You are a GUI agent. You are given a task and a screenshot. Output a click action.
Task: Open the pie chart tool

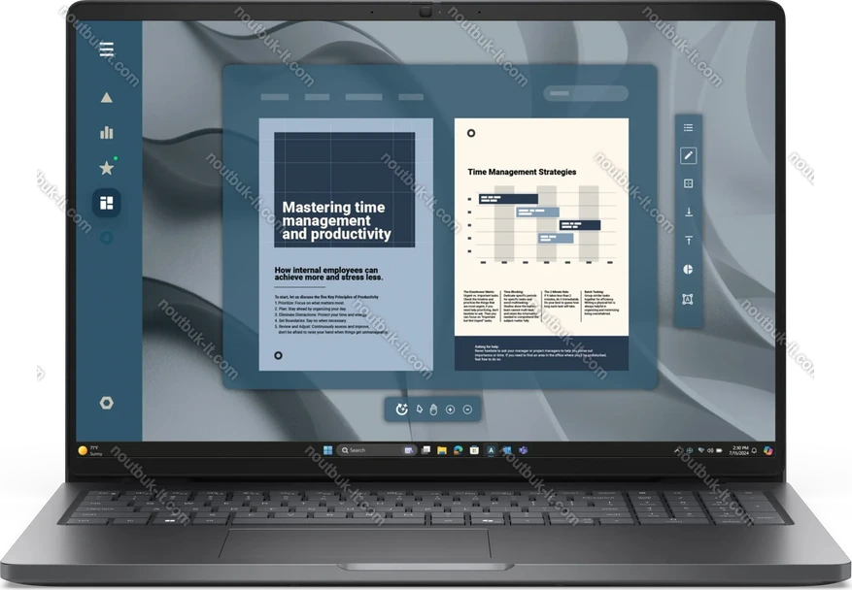click(688, 269)
